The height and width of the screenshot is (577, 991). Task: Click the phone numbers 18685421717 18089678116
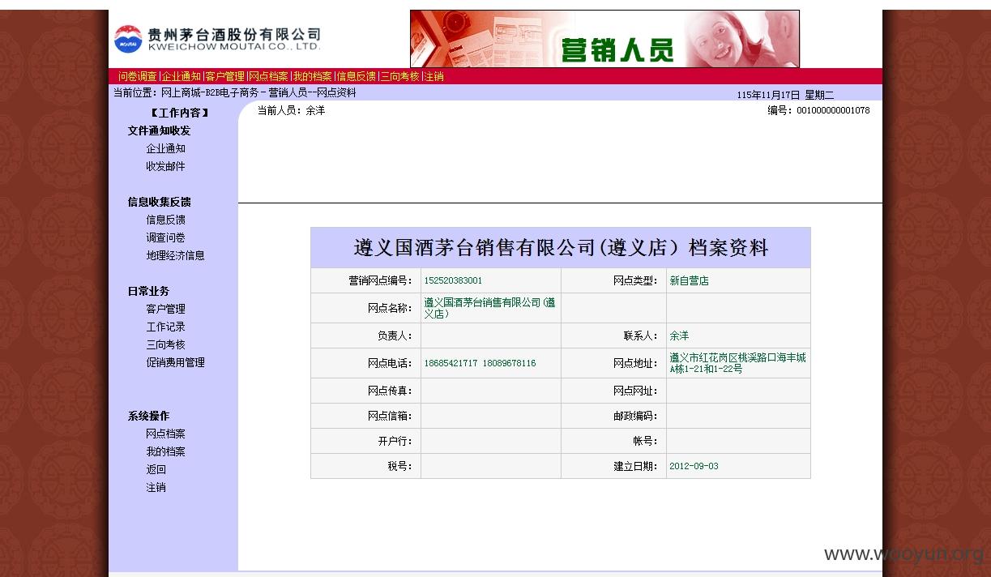click(480, 363)
